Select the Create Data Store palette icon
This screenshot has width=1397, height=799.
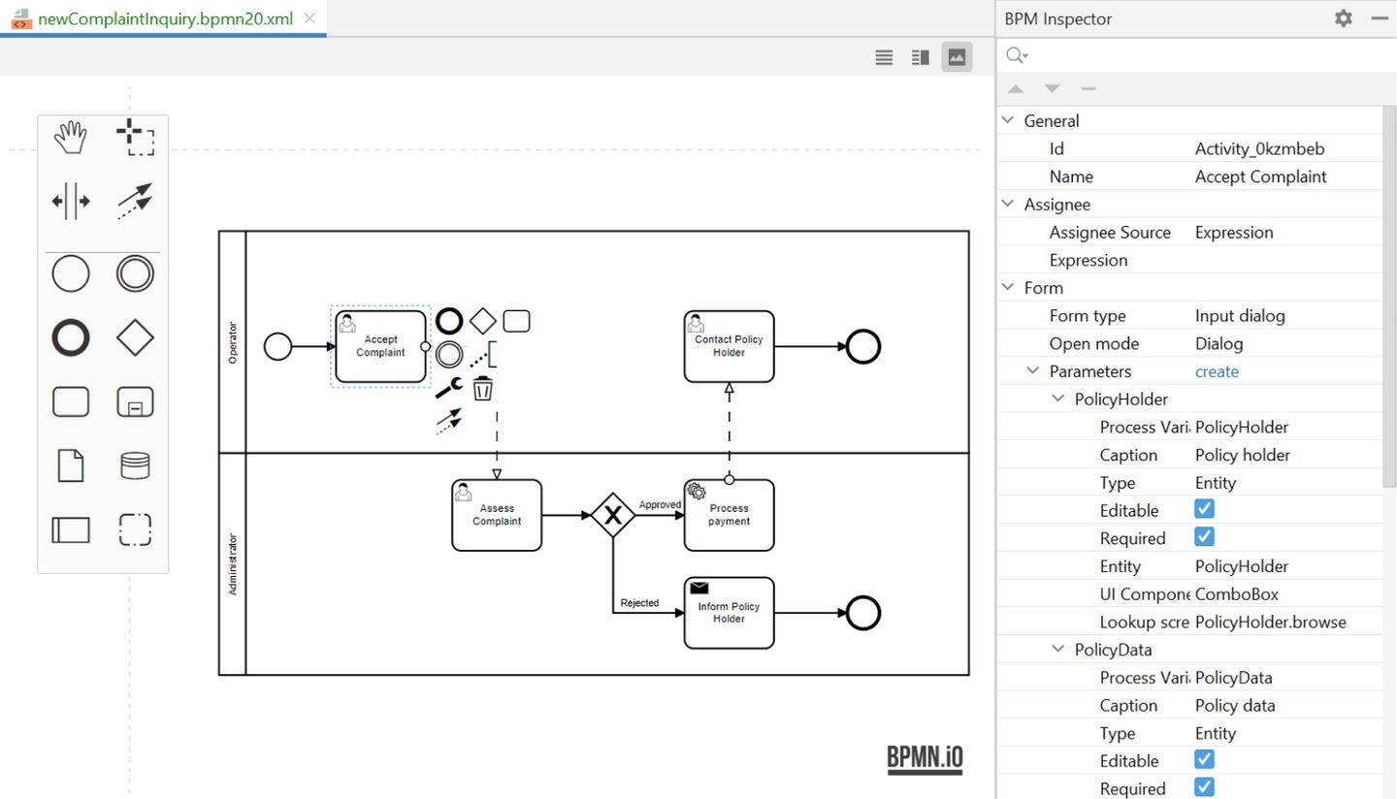pyautogui.click(x=135, y=465)
